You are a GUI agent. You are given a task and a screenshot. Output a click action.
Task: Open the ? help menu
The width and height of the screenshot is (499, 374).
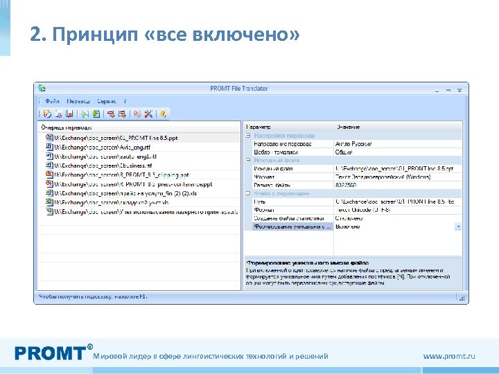click(x=125, y=101)
